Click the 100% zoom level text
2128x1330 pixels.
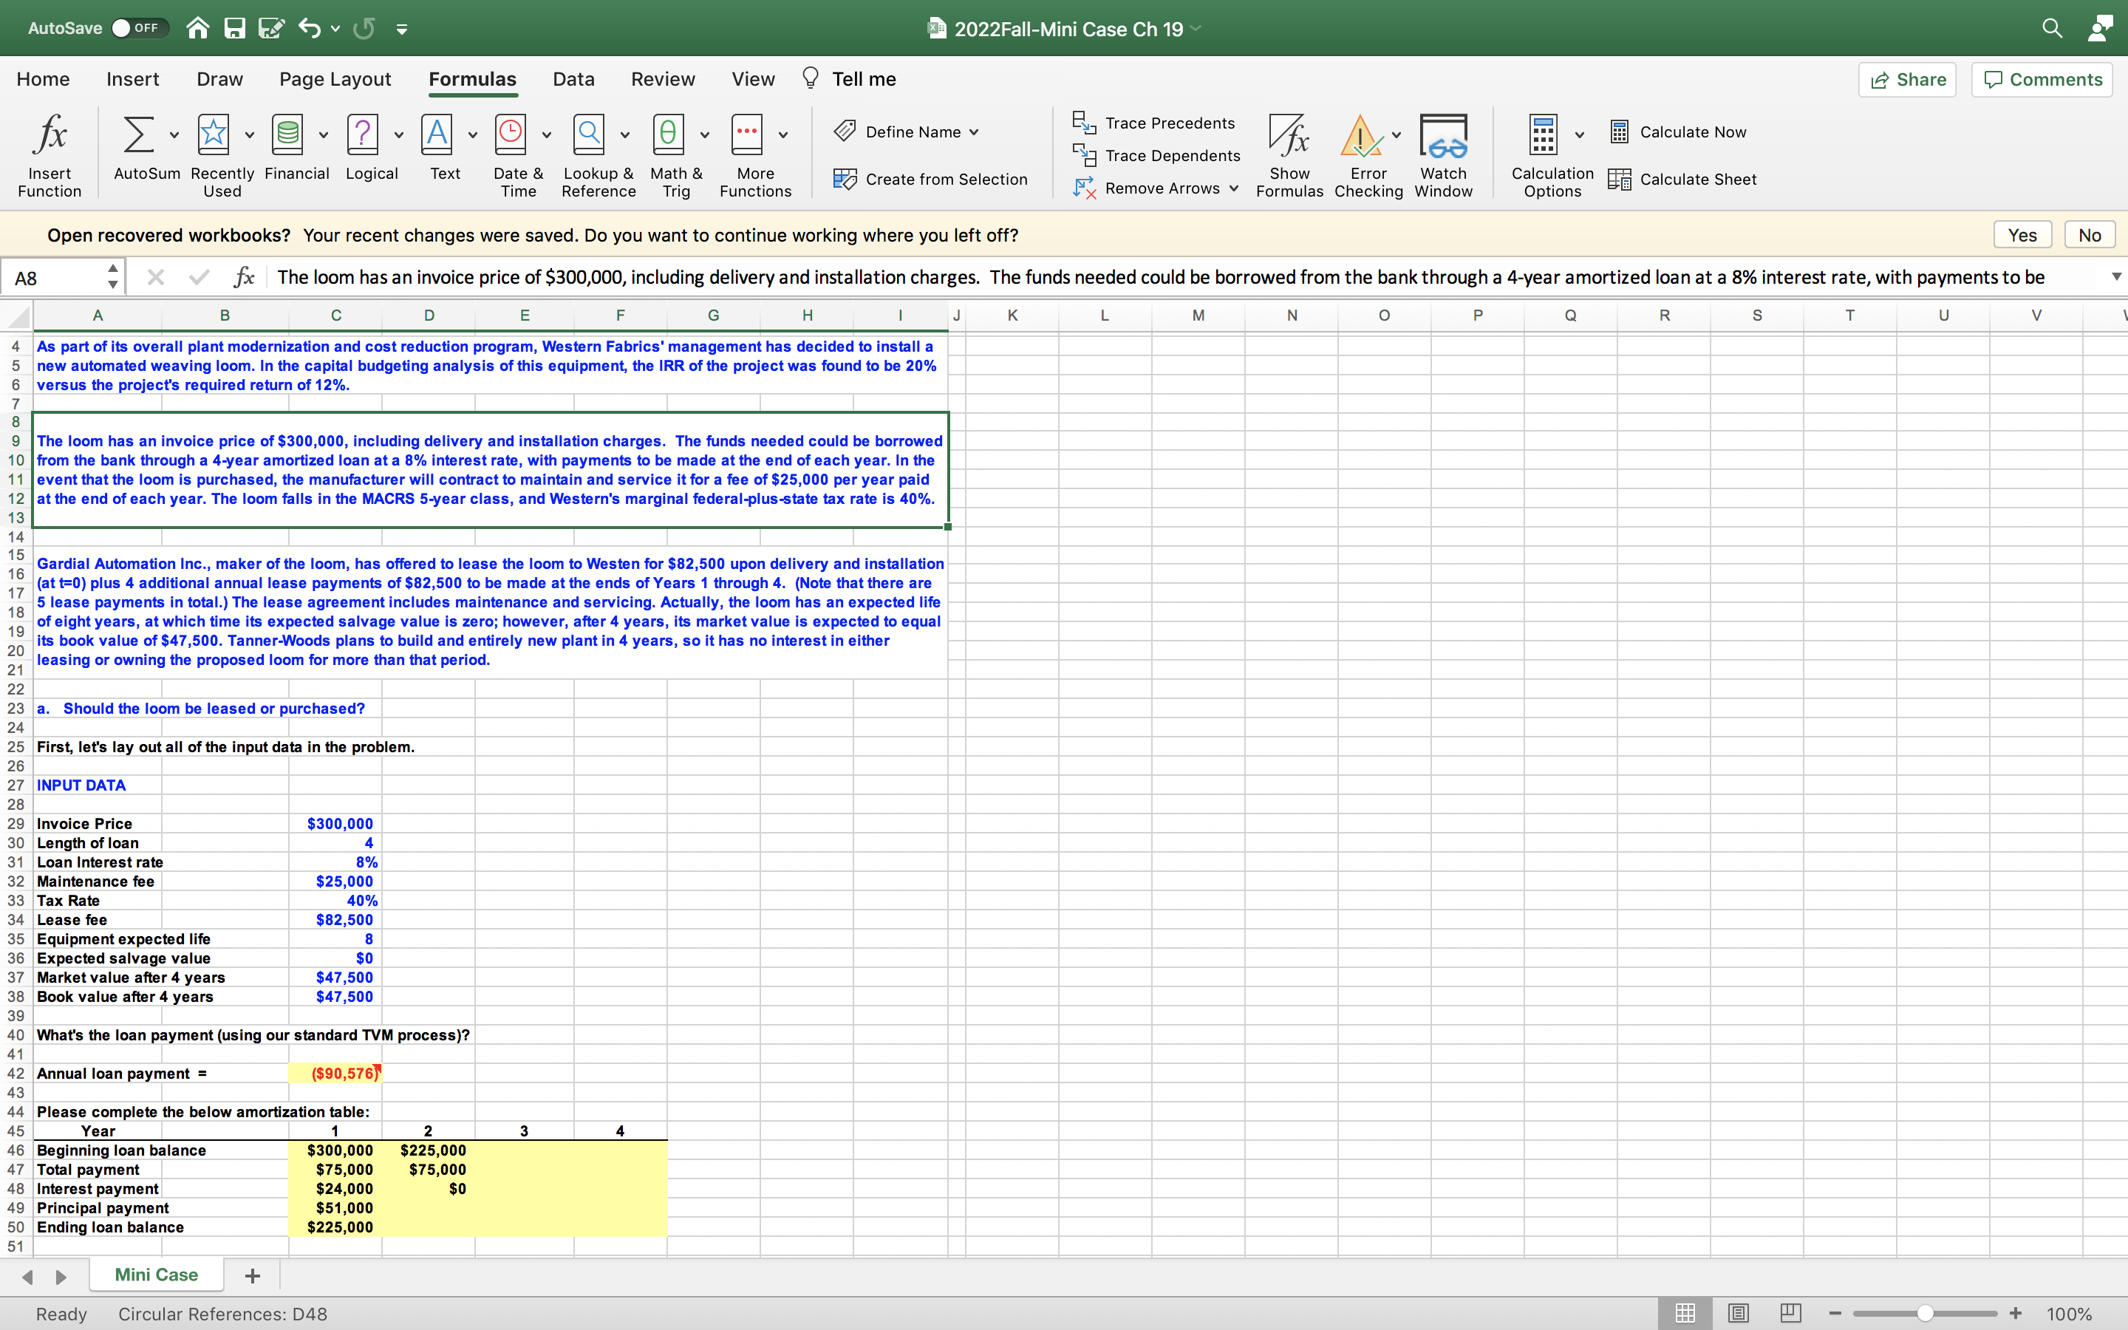pyautogui.click(x=2068, y=1313)
